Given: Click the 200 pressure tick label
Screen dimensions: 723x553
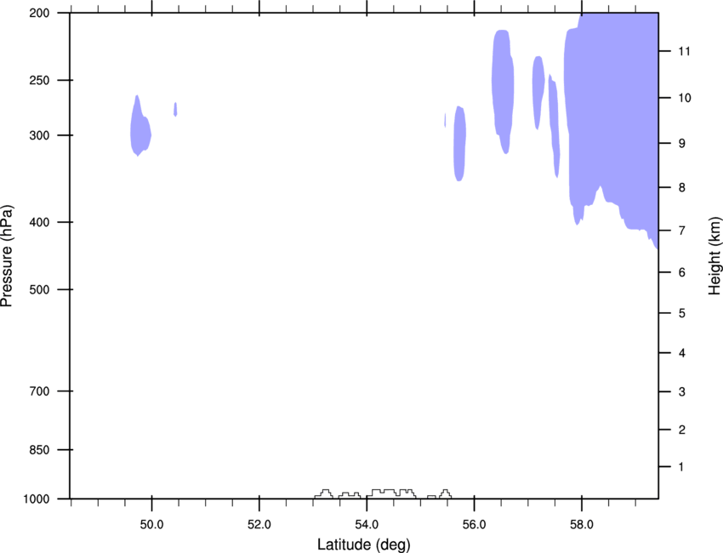Looking at the screenshot, I should point(39,14).
